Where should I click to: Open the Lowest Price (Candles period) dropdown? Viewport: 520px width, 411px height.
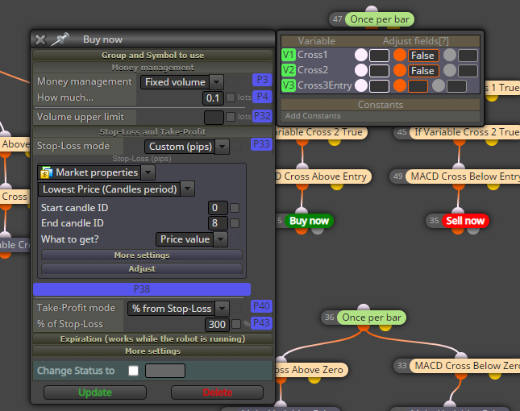point(116,189)
